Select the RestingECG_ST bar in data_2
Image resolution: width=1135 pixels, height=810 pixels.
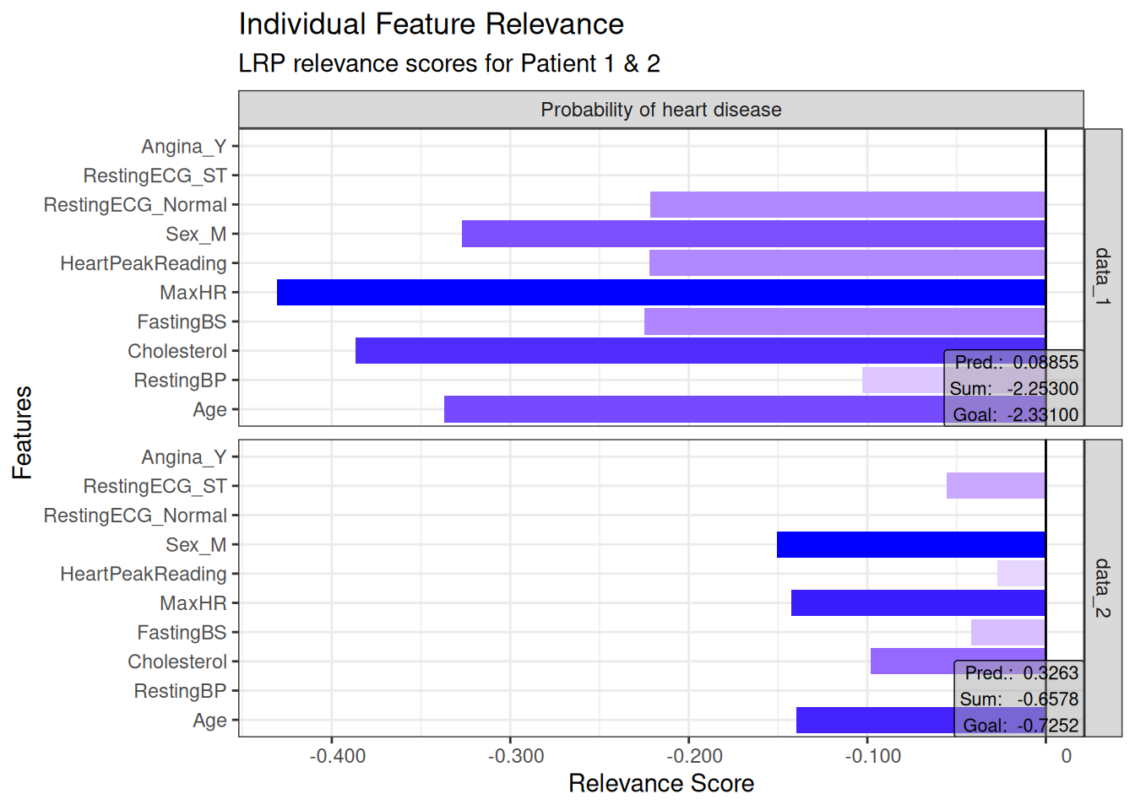click(x=996, y=486)
